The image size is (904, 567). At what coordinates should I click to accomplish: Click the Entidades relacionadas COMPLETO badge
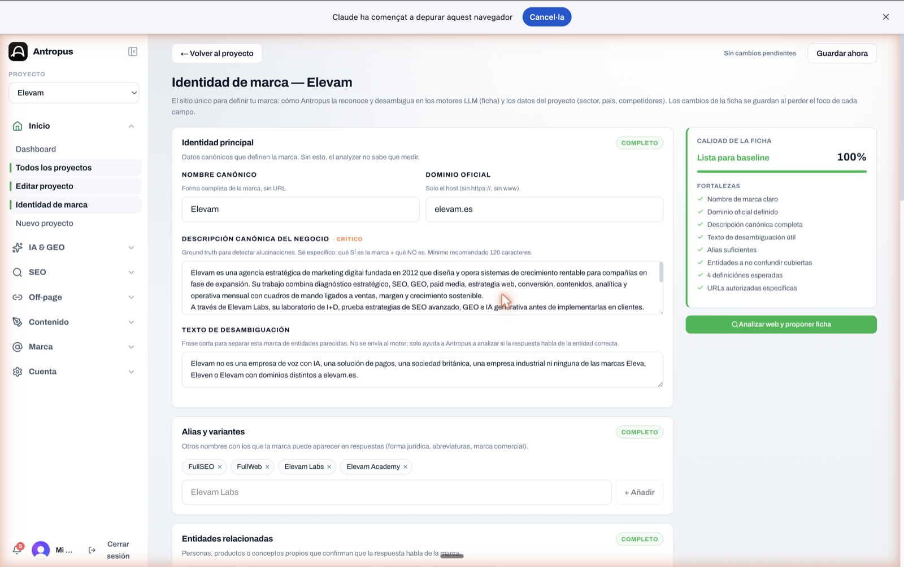(x=640, y=539)
